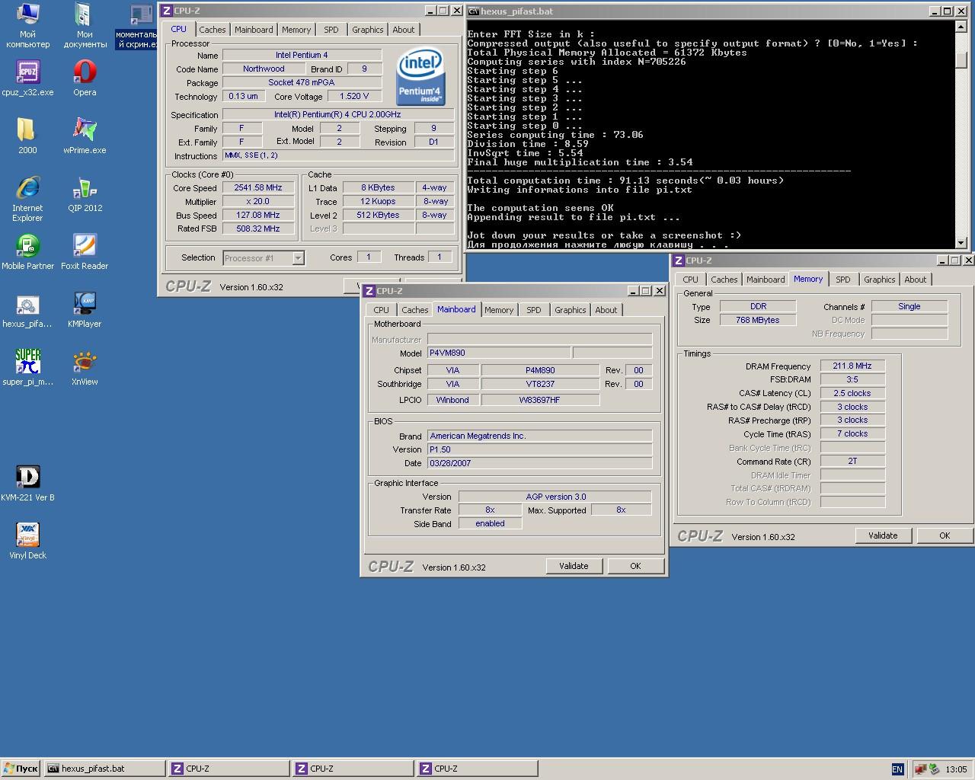Select the CPU tab in the Mainboard window

[382, 310]
